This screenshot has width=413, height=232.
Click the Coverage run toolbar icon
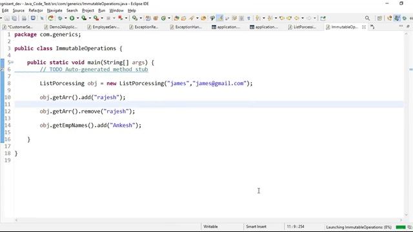tap(84, 18)
